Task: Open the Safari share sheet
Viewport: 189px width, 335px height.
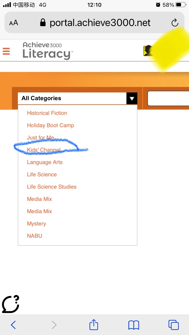Action: click(x=94, y=324)
